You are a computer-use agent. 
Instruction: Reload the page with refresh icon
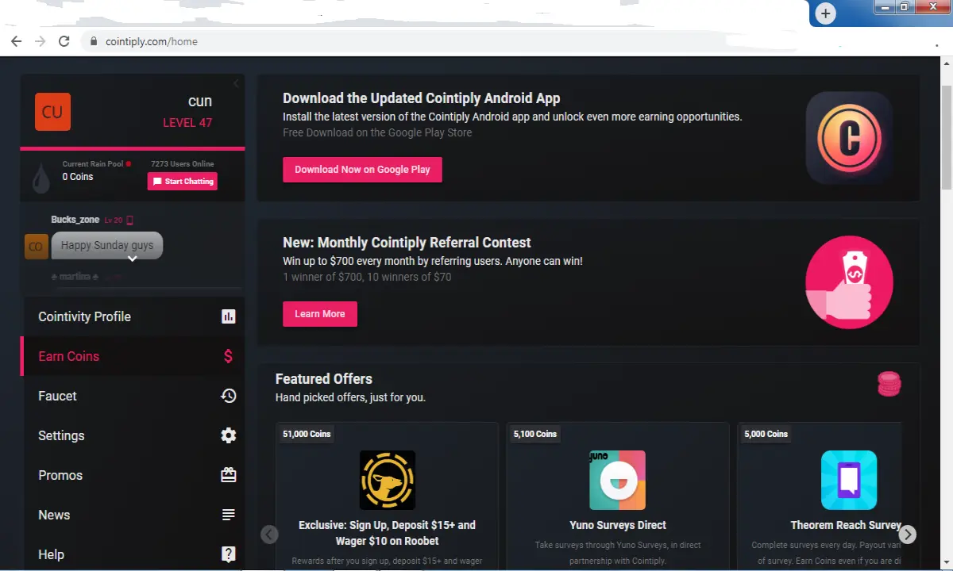pyautogui.click(x=64, y=41)
